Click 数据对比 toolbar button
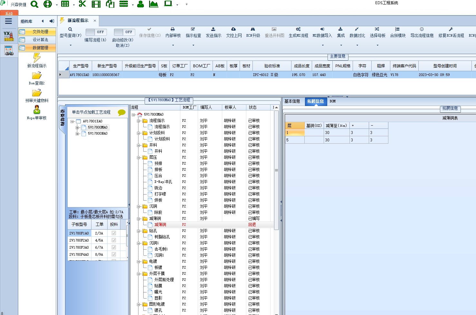The width and height of the screenshot is (476, 315). [357, 32]
